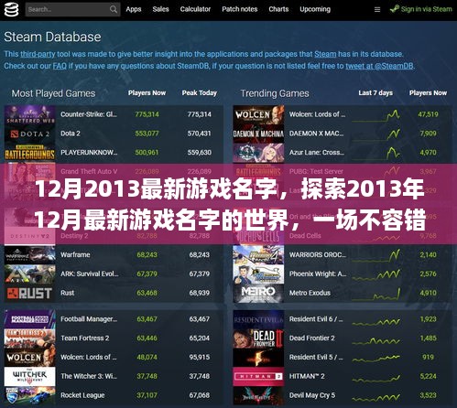Click the Rust game thumbnail
The height and width of the screenshot is (408, 457).
tap(30, 293)
